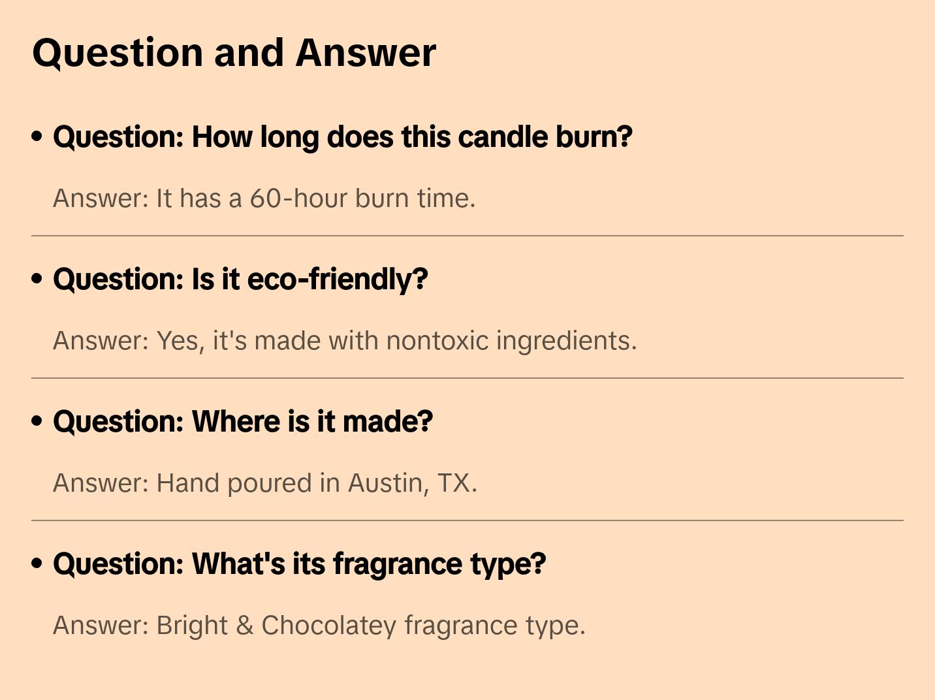Click the divider line below the burn time answer

(467, 236)
